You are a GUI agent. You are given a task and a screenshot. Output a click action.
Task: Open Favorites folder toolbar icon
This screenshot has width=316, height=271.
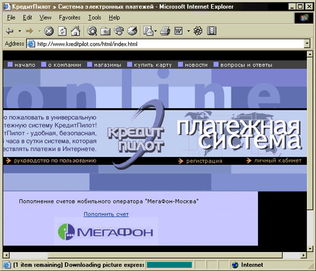[105, 31]
